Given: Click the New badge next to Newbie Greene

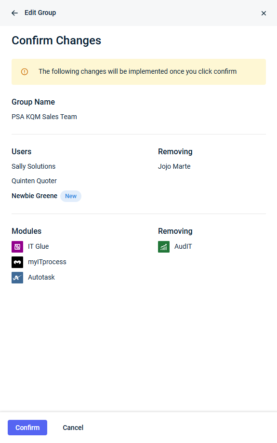Looking at the screenshot, I should pyautogui.click(x=71, y=196).
